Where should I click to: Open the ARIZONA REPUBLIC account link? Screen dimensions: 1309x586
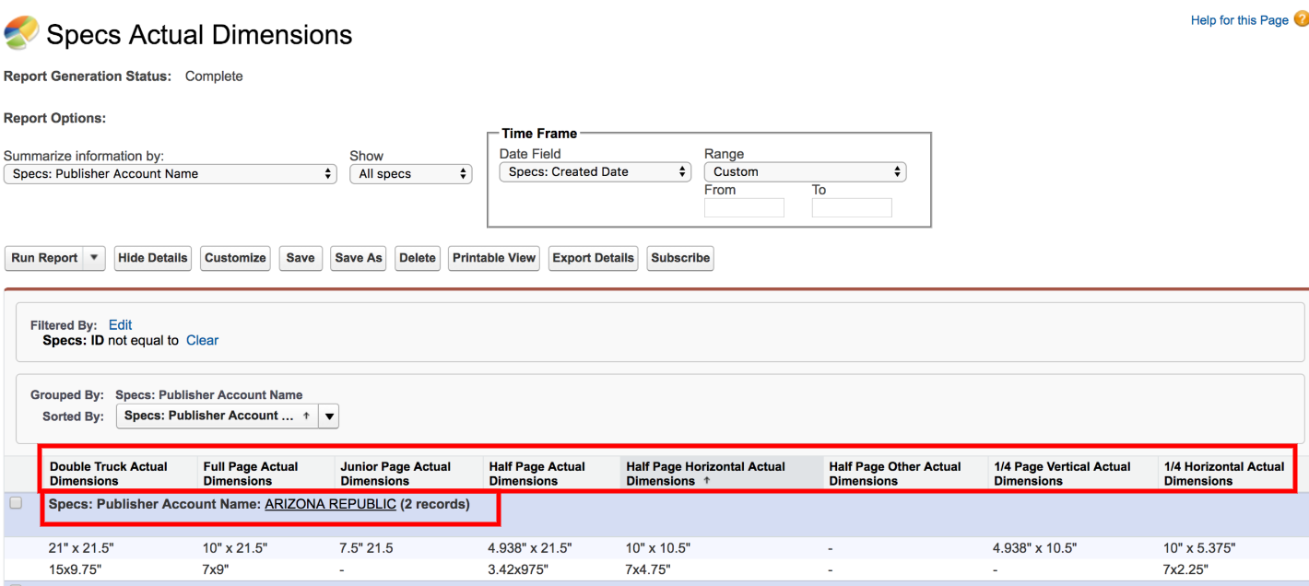pyautogui.click(x=330, y=505)
